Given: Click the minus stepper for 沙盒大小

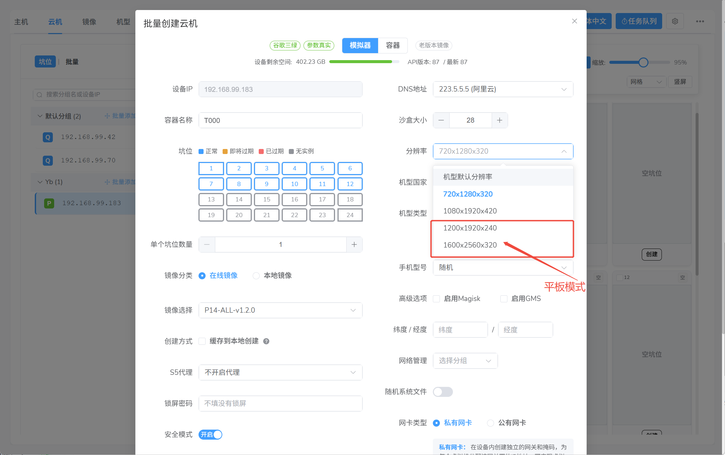Looking at the screenshot, I should click(x=441, y=120).
